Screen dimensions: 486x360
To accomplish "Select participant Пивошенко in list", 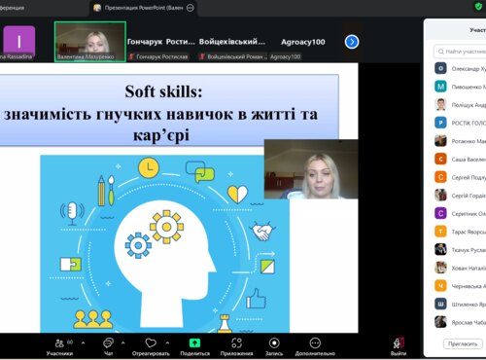I will coord(460,87).
